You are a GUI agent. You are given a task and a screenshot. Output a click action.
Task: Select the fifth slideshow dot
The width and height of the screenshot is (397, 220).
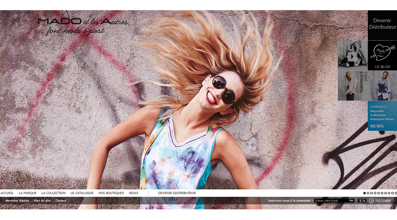(x=378, y=193)
